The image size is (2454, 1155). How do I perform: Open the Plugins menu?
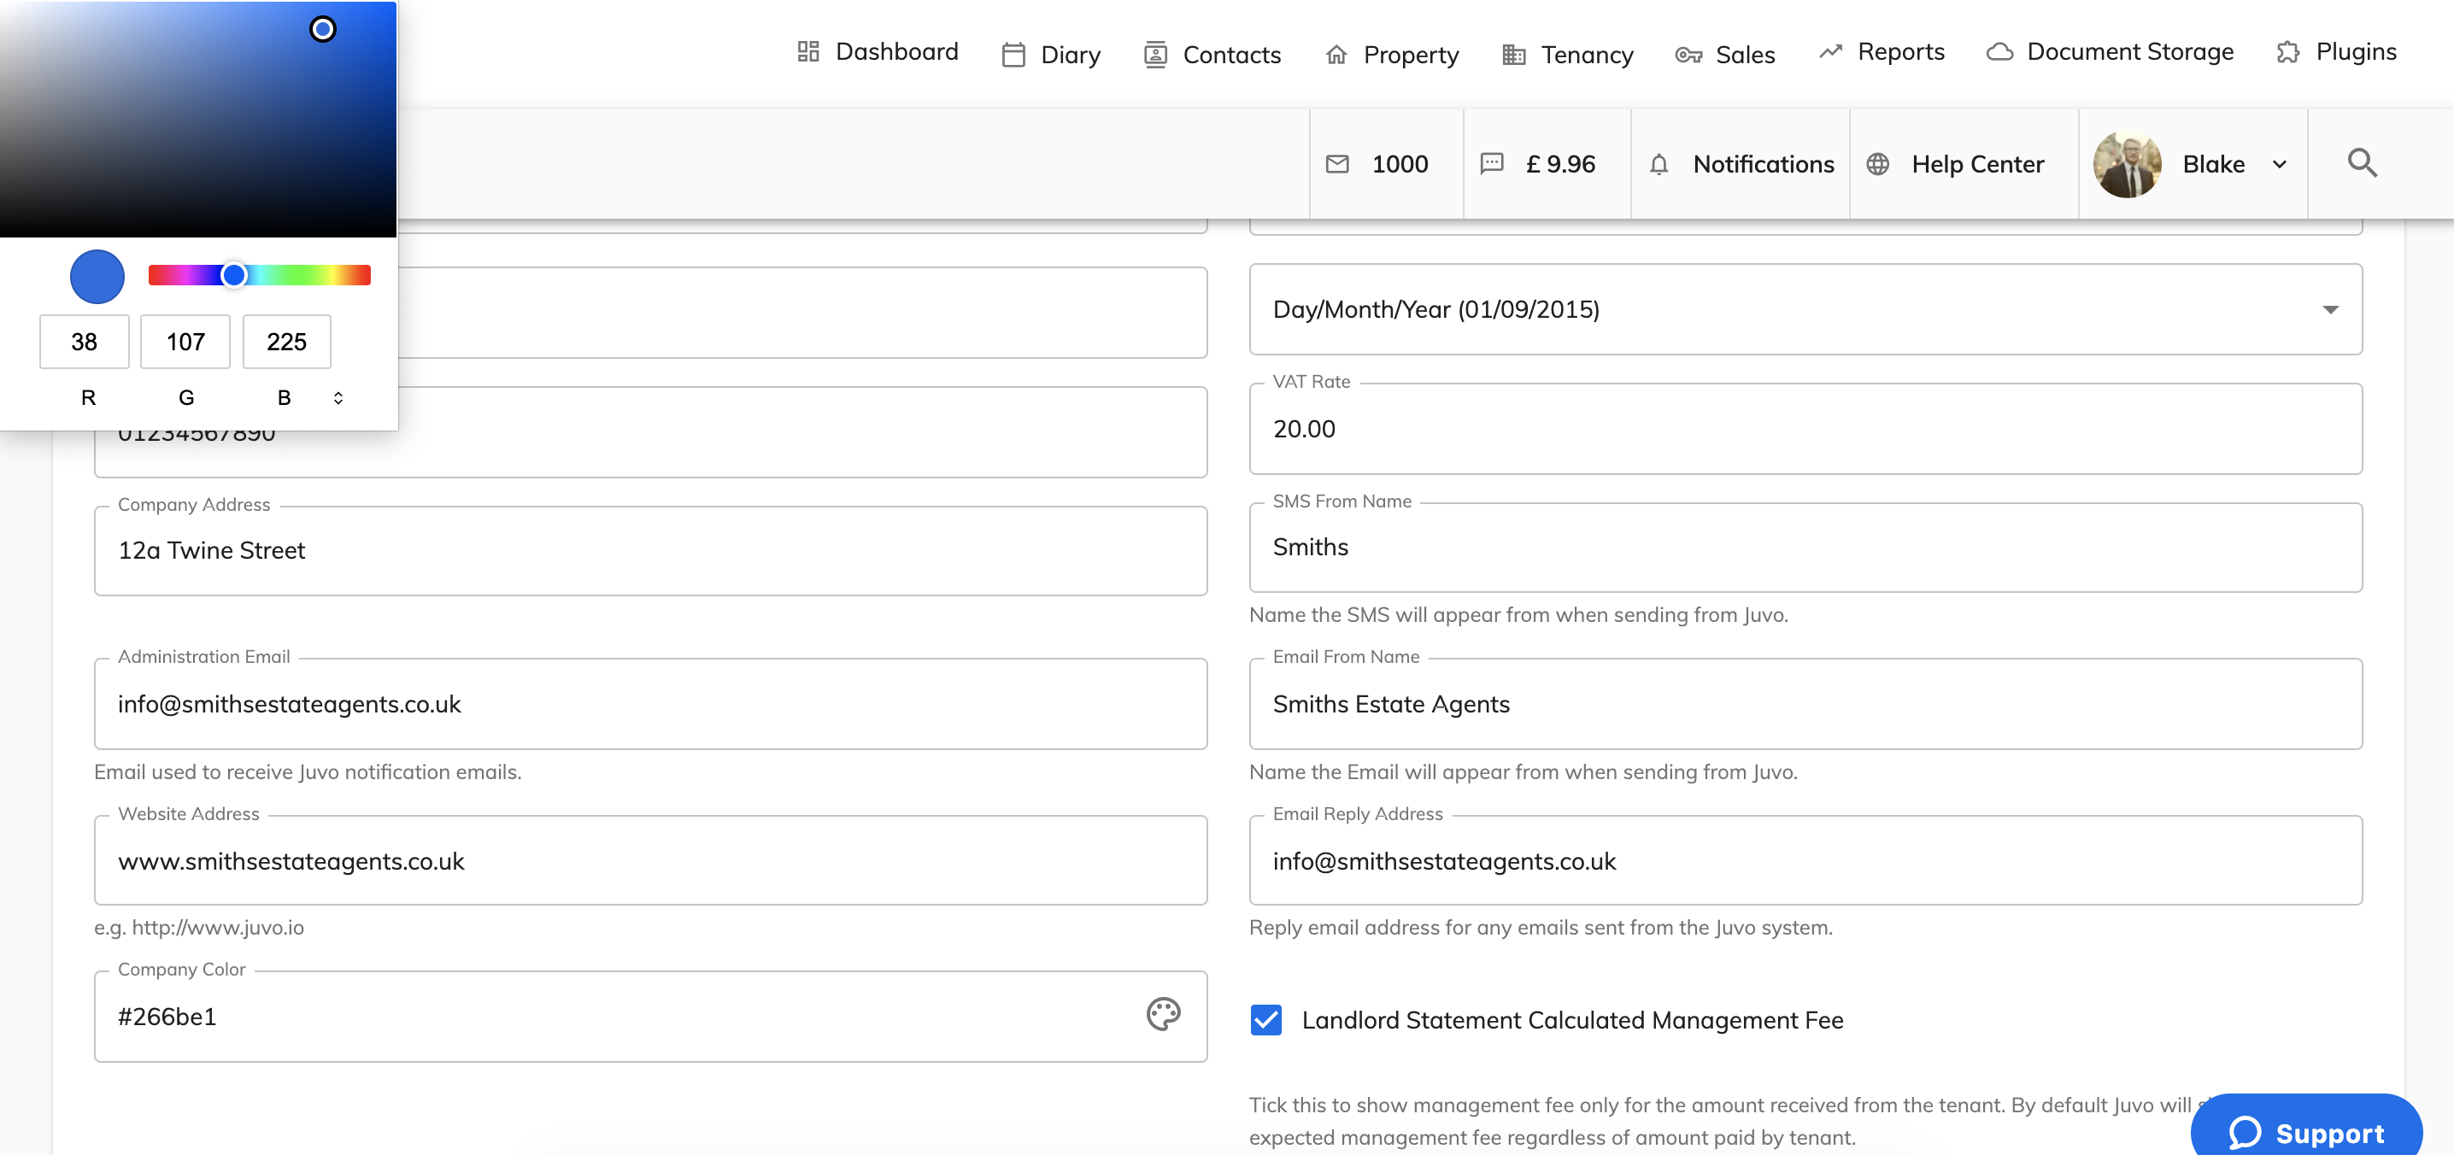[x=2336, y=51]
